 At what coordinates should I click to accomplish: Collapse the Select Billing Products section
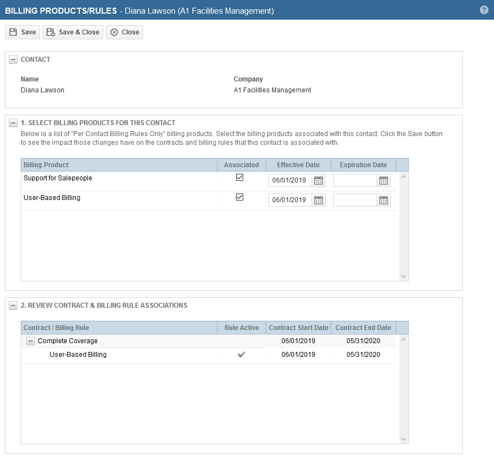(x=13, y=122)
